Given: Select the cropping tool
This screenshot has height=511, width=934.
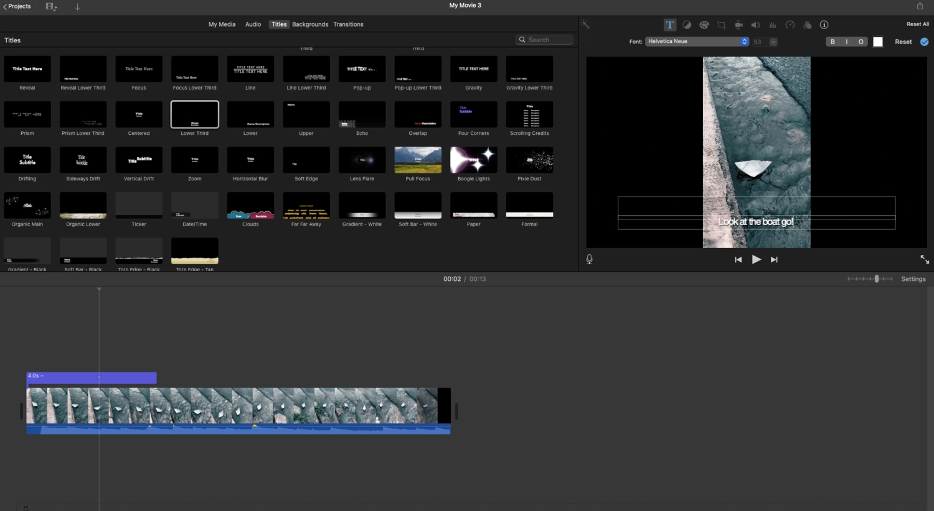Looking at the screenshot, I should click(722, 25).
